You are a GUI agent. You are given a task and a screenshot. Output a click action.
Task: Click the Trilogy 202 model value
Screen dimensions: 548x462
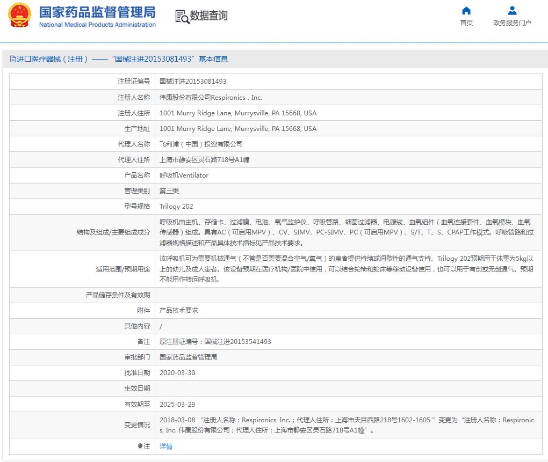176,207
